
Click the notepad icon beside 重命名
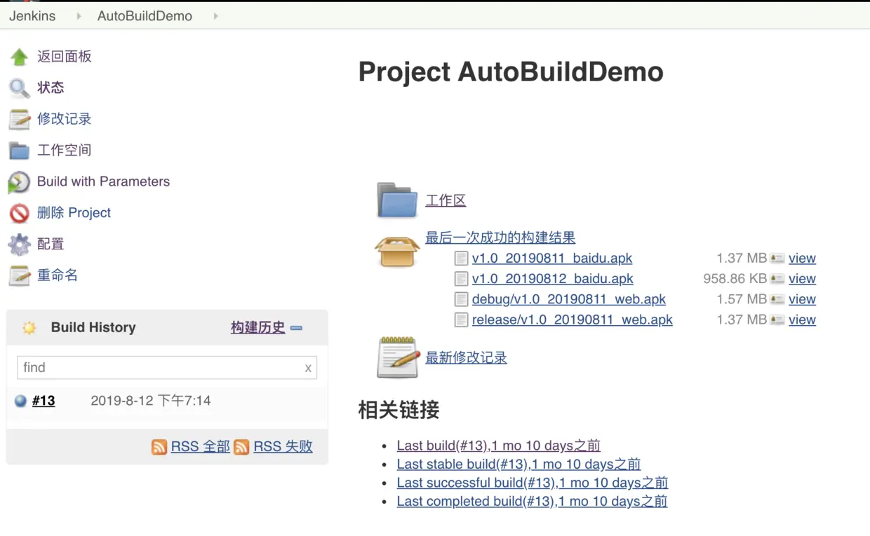(19, 275)
